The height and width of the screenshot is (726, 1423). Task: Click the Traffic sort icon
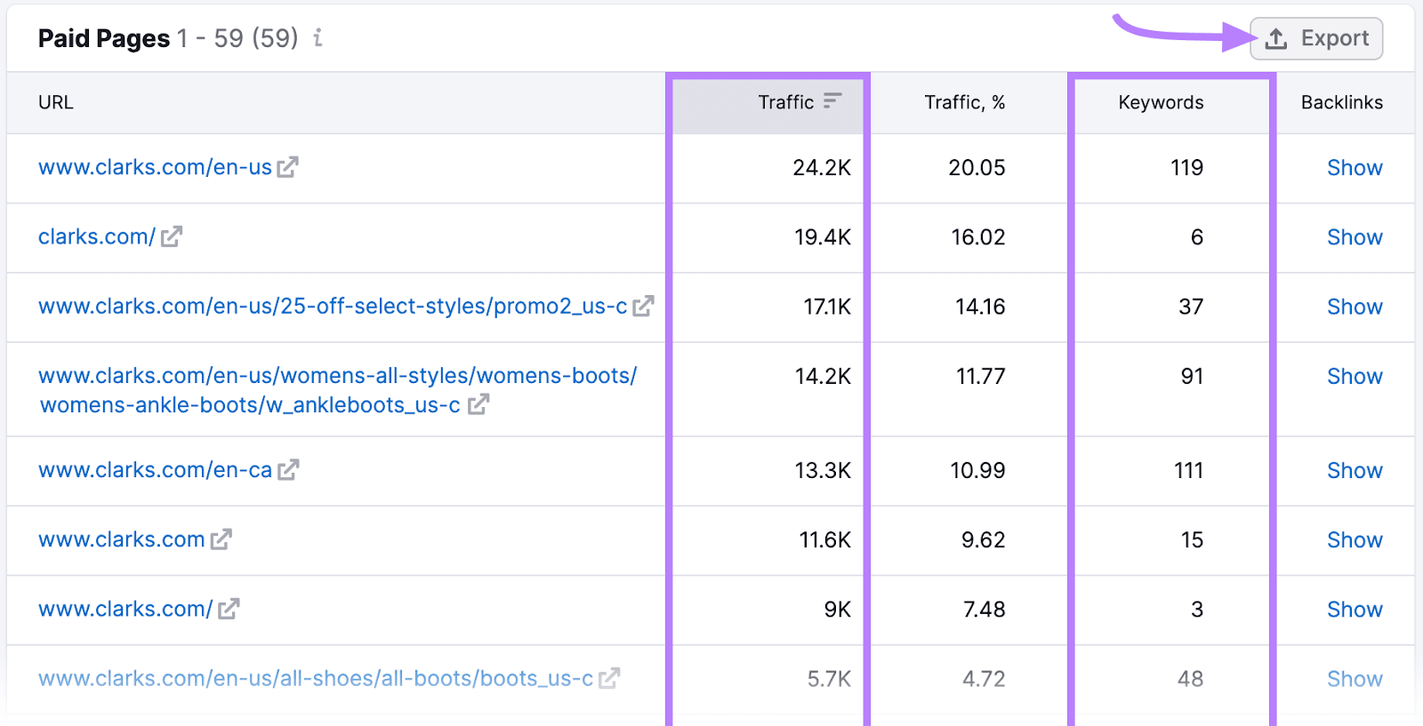click(x=832, y=101)
